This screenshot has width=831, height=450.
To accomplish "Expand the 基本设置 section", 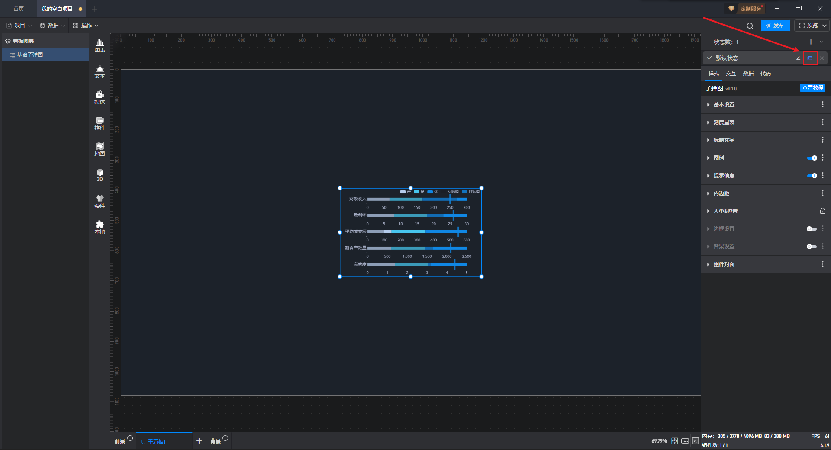I will tap(724, 105).
